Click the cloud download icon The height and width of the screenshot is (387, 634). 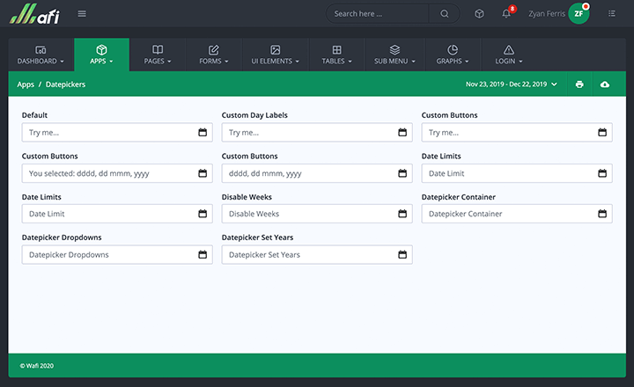(x=605, y=84)
